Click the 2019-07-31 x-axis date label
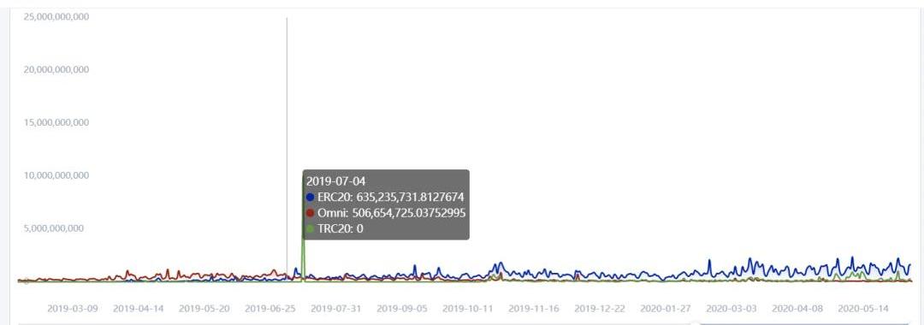Image resolution: width=924 pixels, height=325 pixels. point(336,308)
